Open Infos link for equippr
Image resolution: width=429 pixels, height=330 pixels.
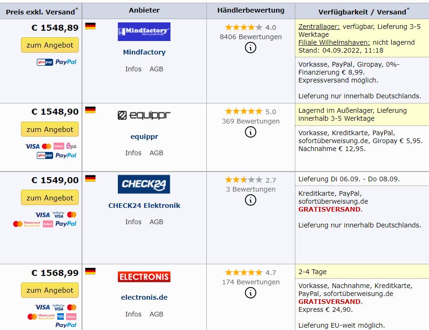pos(133,153)
